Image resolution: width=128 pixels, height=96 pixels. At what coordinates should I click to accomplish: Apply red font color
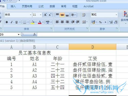(40, 22)
